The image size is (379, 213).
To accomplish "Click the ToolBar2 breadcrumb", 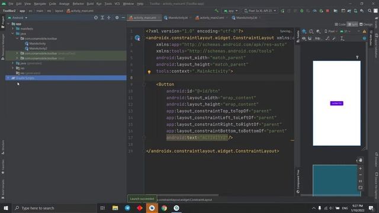I will (x=9, y=11).
